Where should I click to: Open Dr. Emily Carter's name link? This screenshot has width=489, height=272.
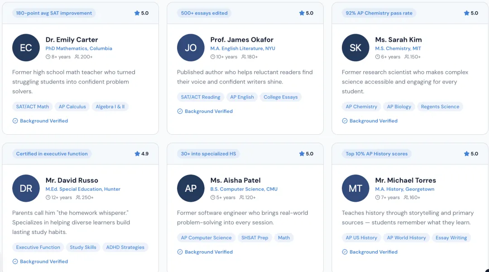pos(72,39)
